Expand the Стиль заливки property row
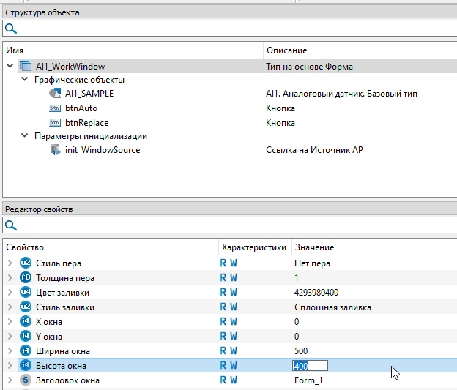The image size is (457, 390). click(x=10, y=307)
